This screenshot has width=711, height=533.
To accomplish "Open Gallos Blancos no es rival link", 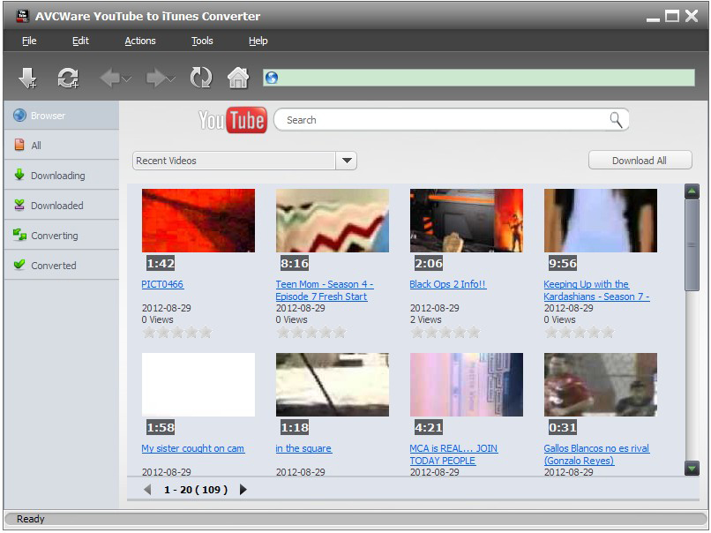I will [x=596, y=454].
